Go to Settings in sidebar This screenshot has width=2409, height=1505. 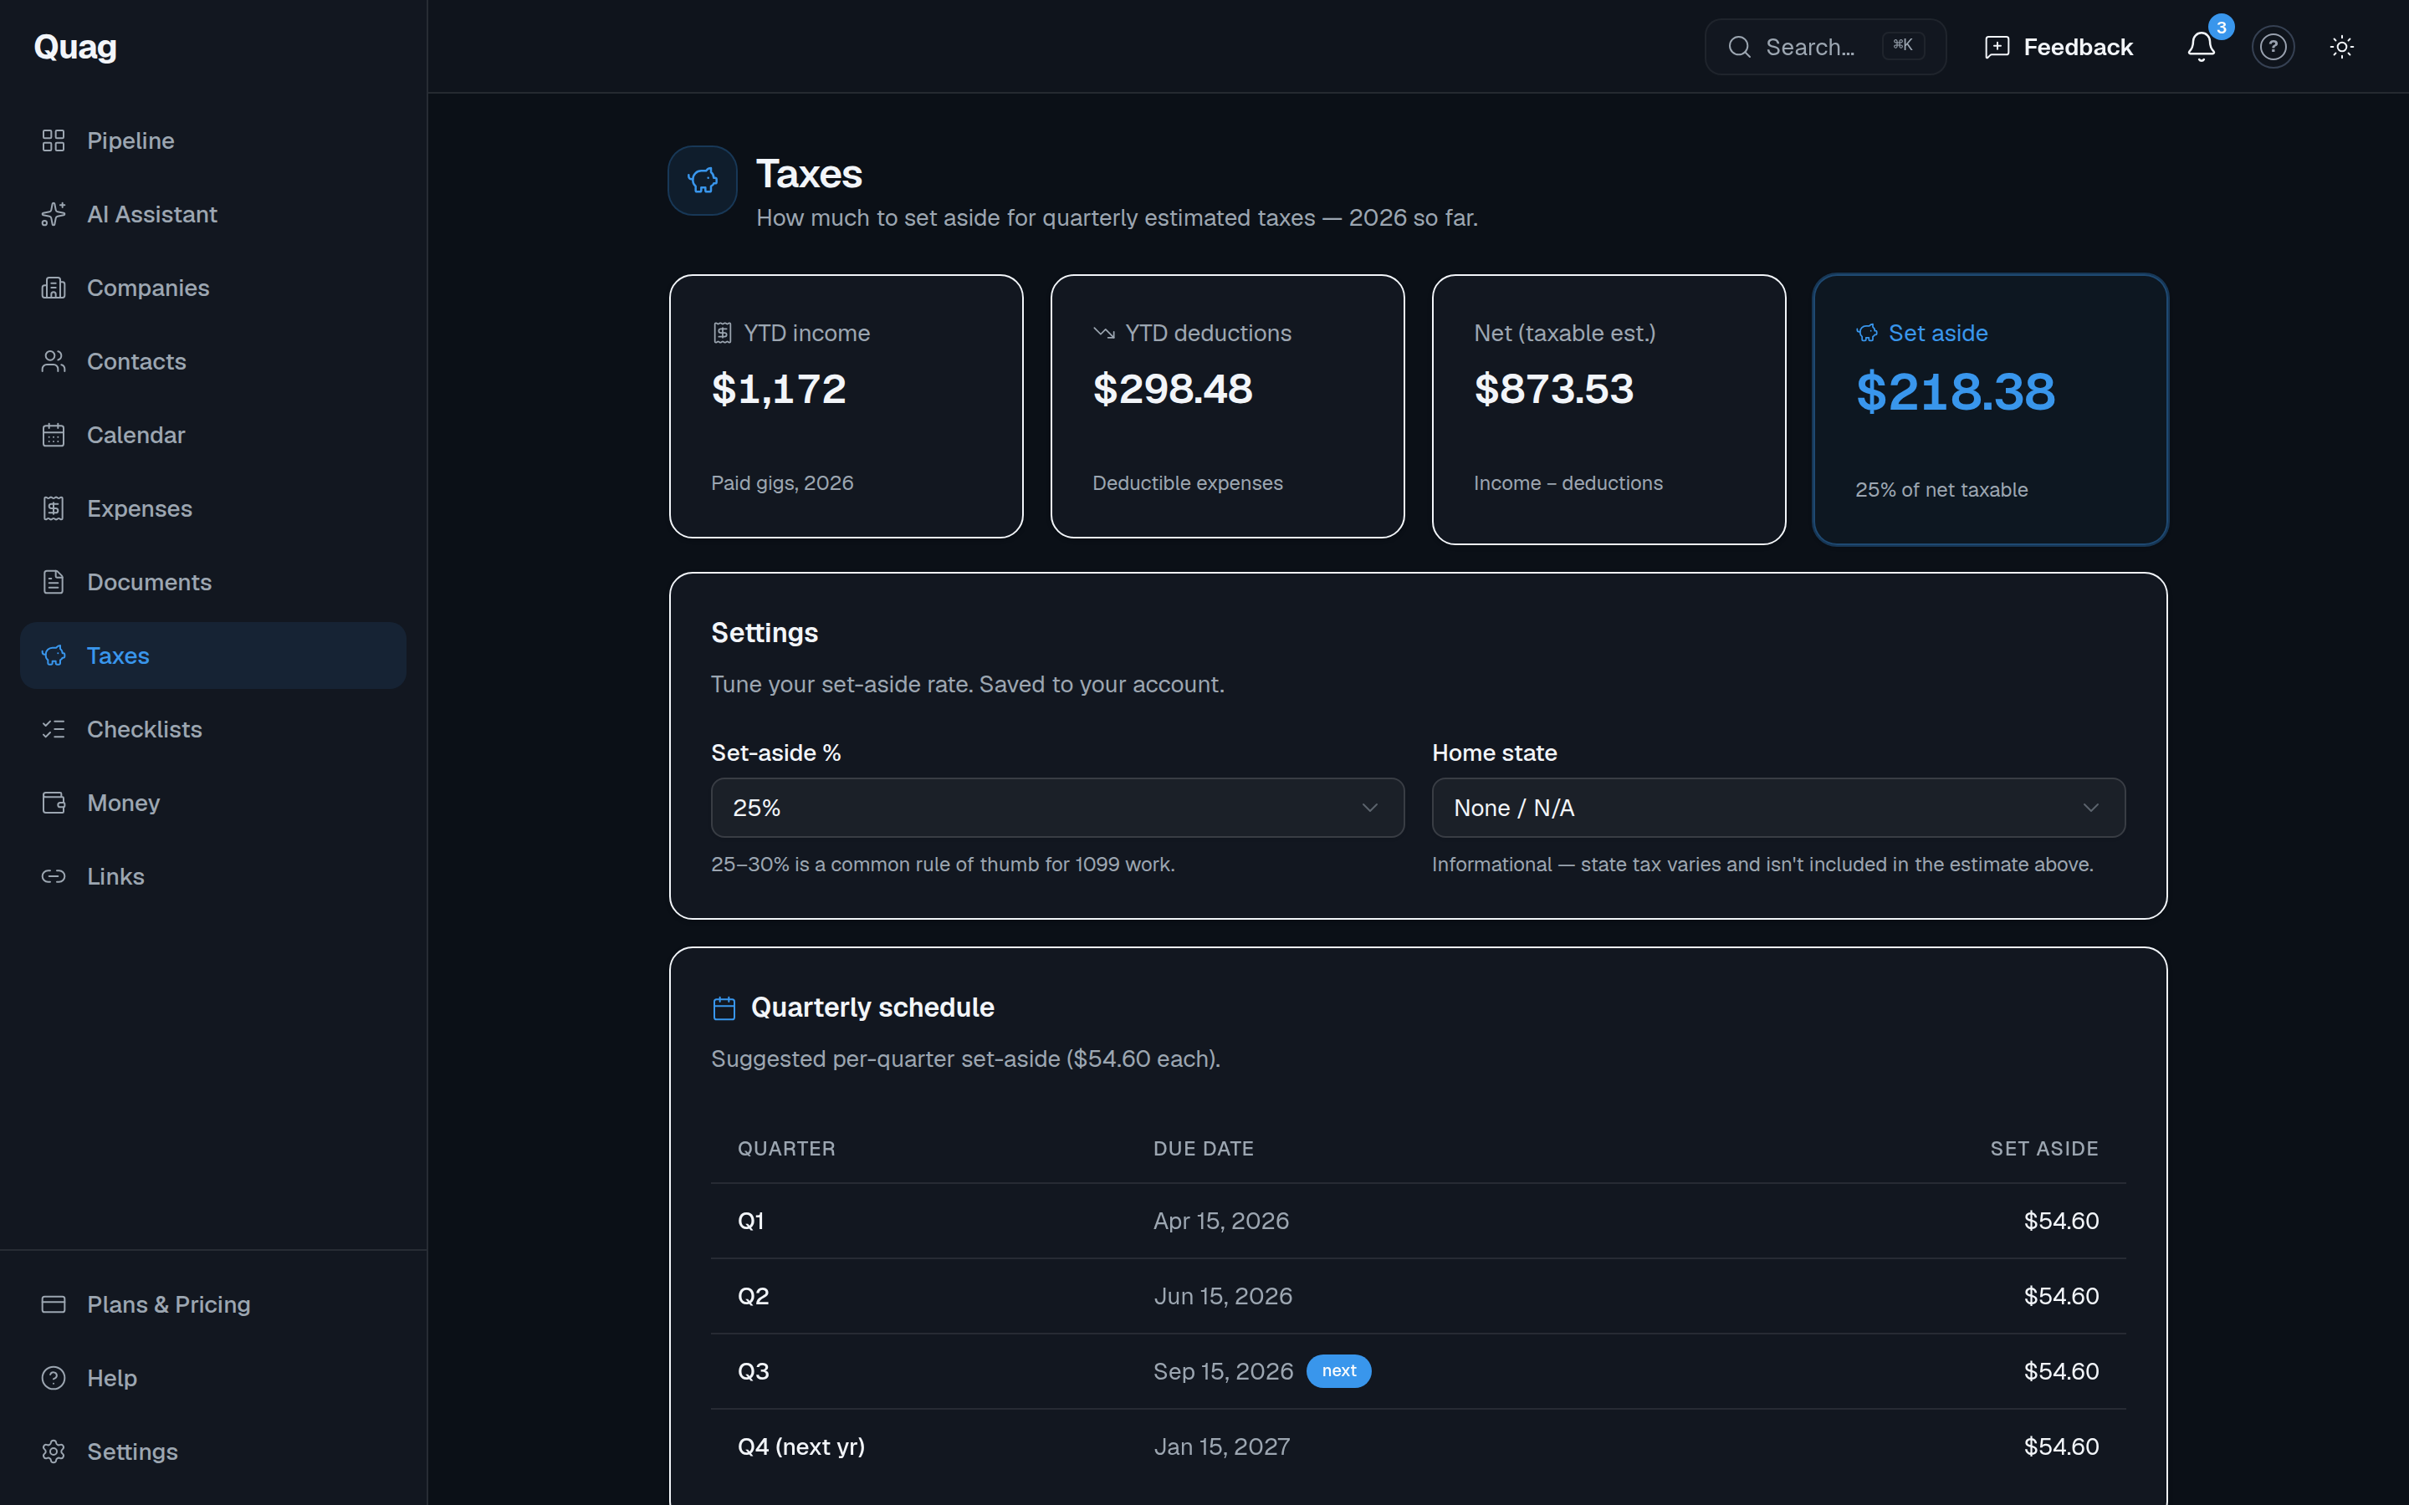pos(213,1451)
